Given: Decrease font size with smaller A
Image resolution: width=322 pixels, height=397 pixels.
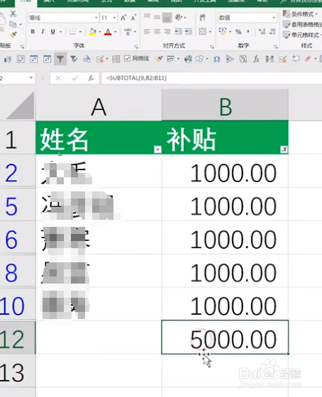Looking at the screenshot, I should coord(133,18).
